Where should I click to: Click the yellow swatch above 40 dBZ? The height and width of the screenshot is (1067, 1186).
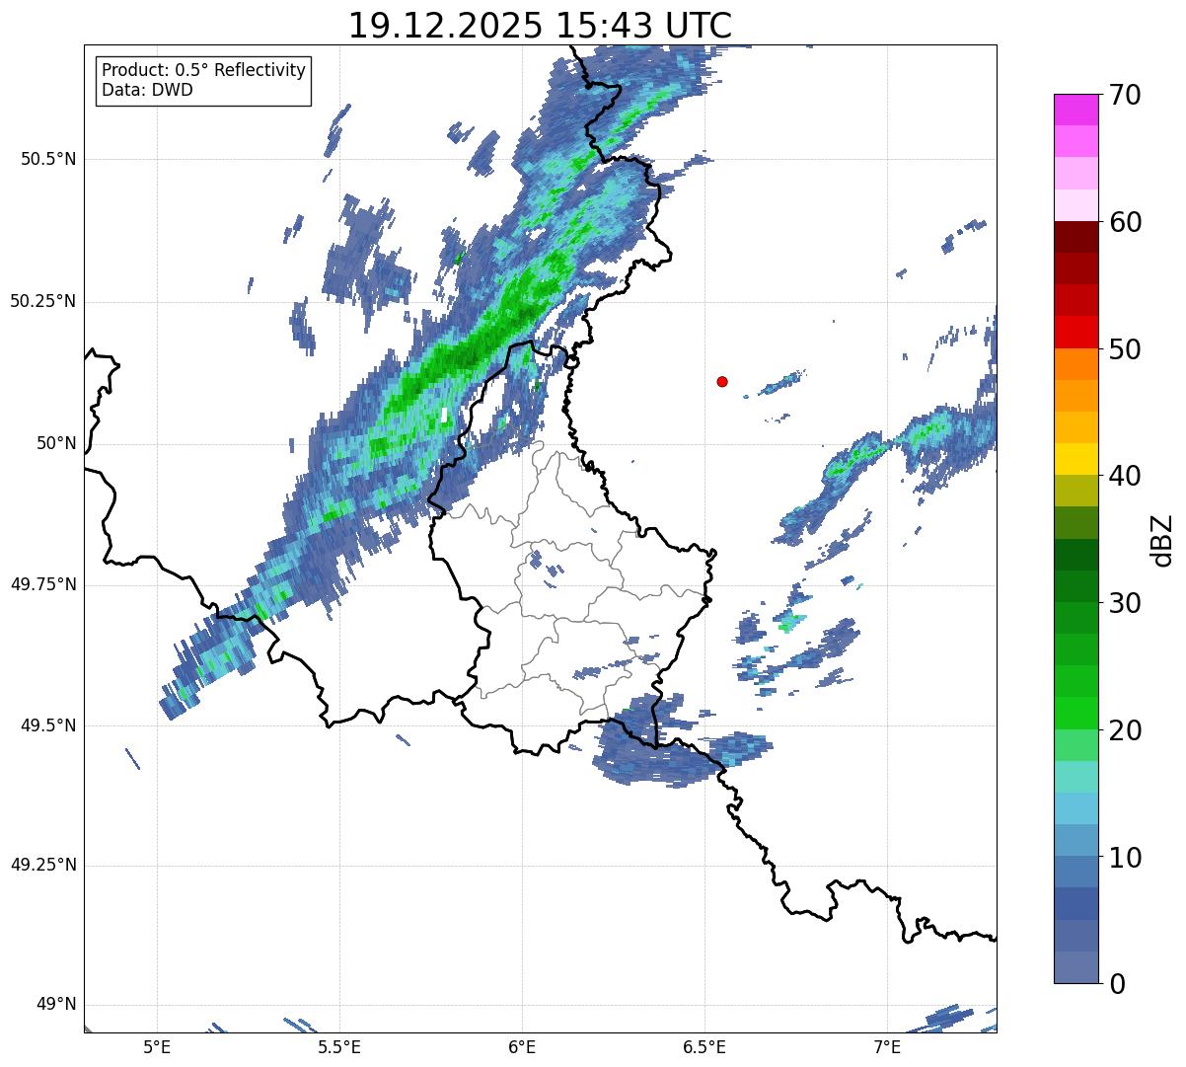point(1075,459)
